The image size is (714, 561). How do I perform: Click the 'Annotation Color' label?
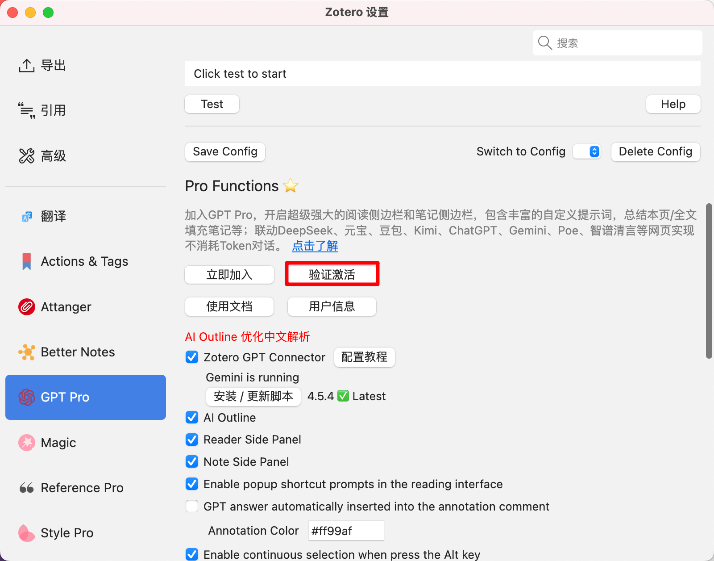[253, 531]
